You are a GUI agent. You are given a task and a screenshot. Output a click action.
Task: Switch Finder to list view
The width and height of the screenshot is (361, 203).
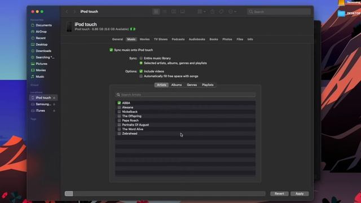pos(165,11)
